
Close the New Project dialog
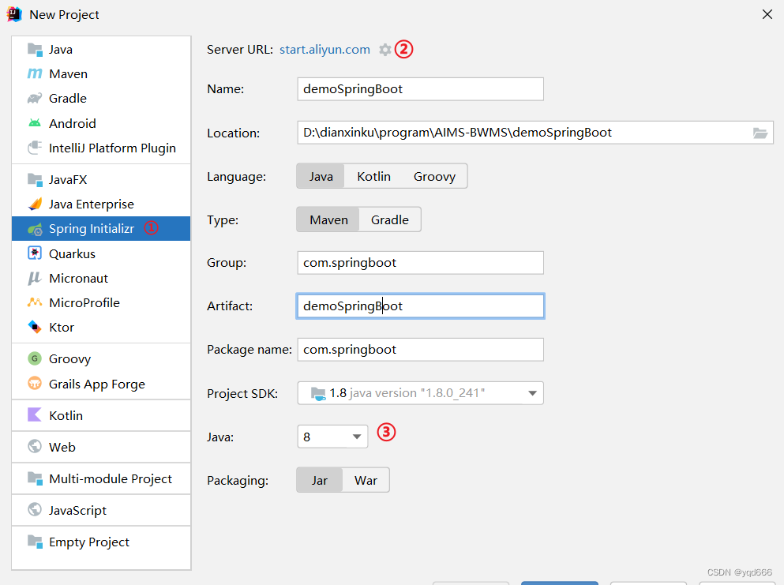point(767,14)
